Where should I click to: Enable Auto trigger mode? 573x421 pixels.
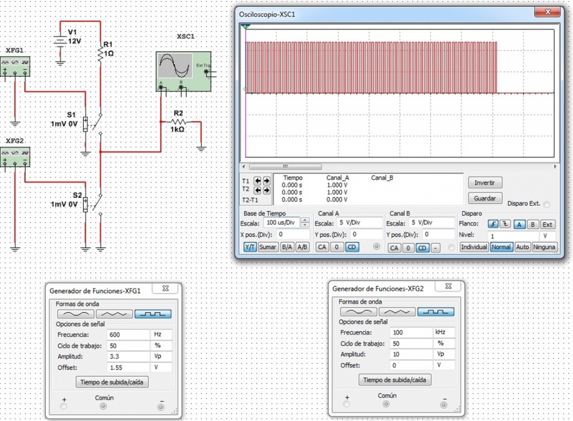pyautogui.click(x=522, y=247)
